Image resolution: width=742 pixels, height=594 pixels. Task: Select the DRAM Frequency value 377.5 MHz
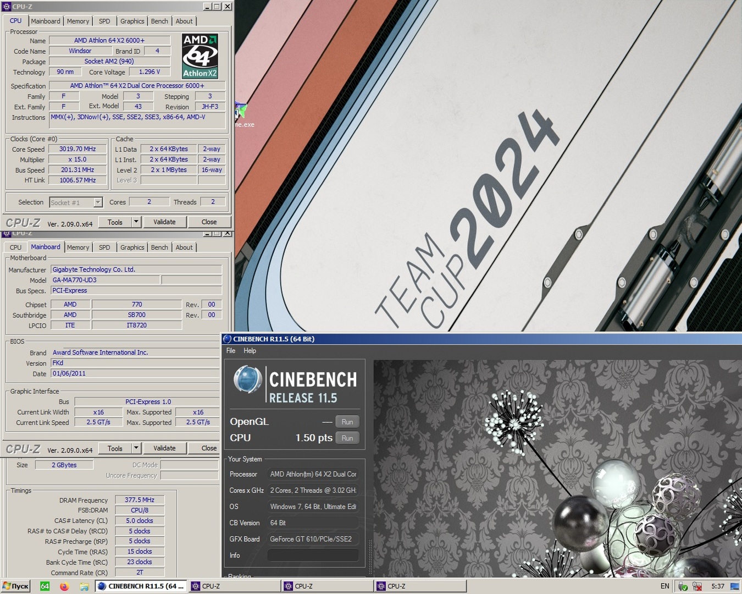point(140,500)
